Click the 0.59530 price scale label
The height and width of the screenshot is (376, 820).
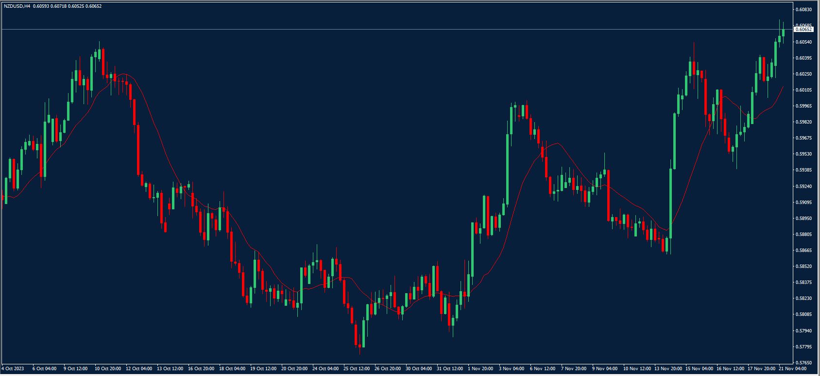click(804, 154)
